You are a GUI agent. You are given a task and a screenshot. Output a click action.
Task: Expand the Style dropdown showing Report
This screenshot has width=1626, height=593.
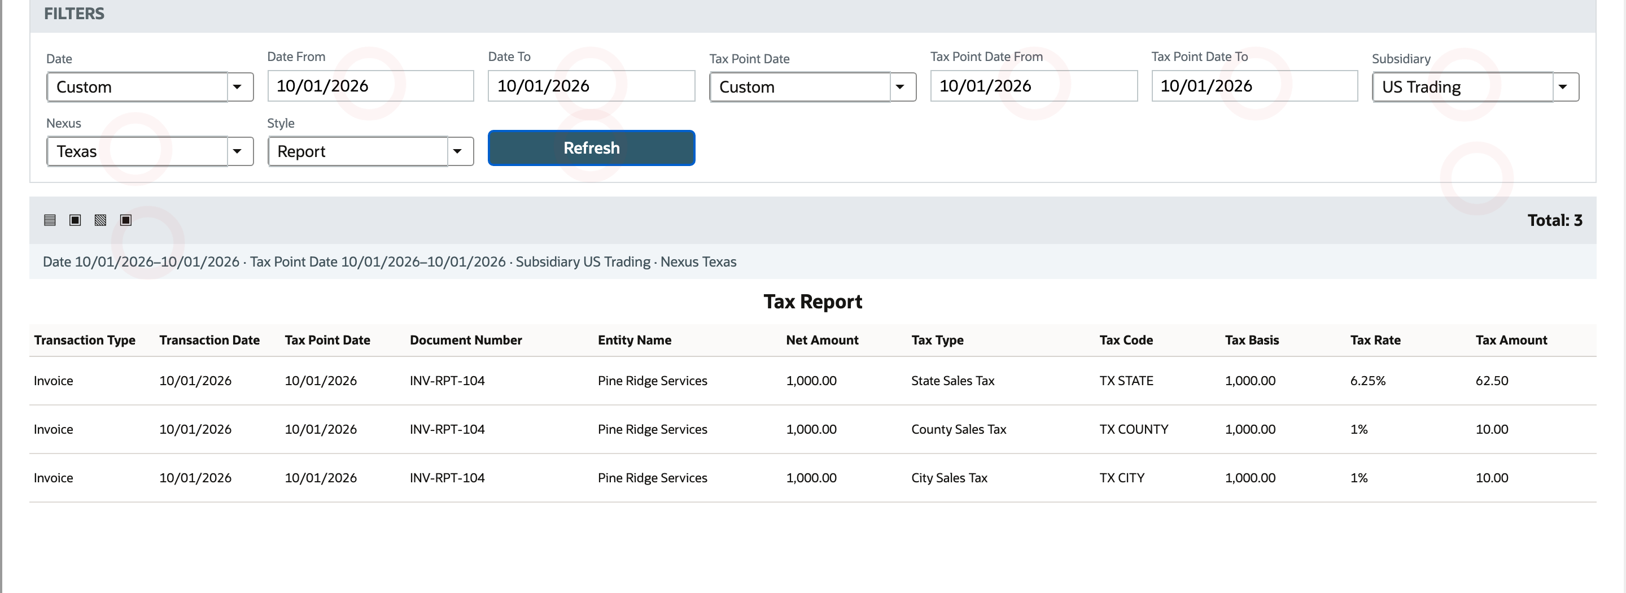[x=370, y=151]
